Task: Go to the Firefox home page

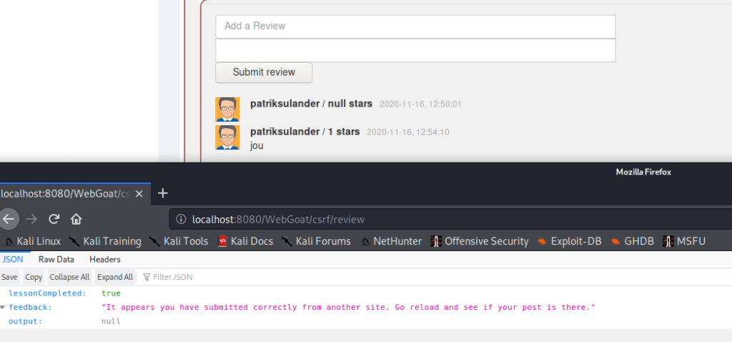Action: tap(76, 219)
